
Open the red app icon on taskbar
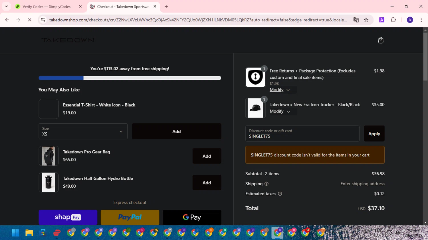pyautogui.click(x=57, y=233)
